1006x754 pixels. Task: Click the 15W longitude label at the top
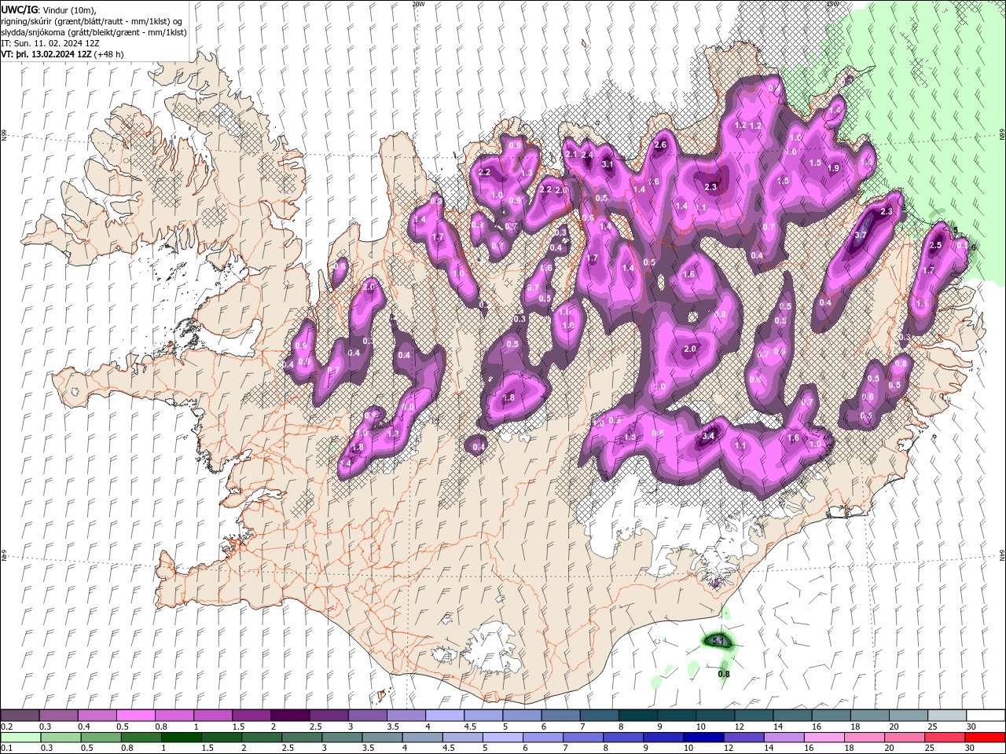(x=832, y=4)
